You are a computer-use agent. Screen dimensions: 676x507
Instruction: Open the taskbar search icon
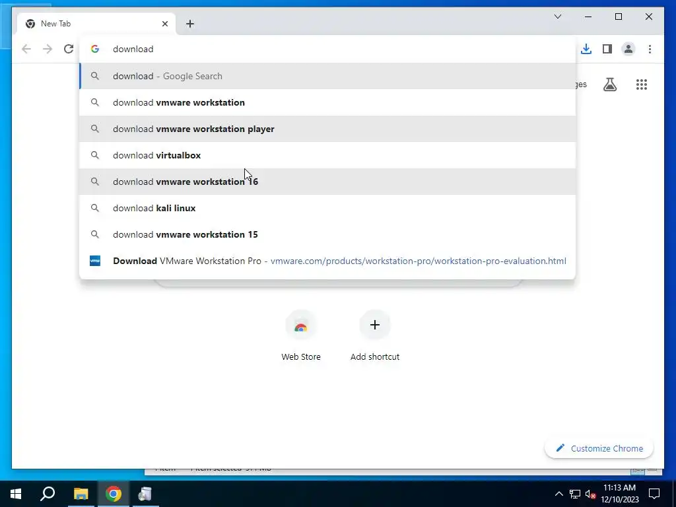pyautogui.click(x=48, y=494)
